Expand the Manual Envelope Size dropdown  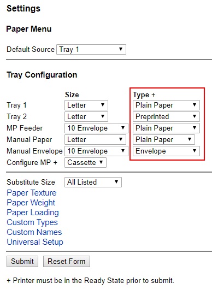[x=96, y=151]
